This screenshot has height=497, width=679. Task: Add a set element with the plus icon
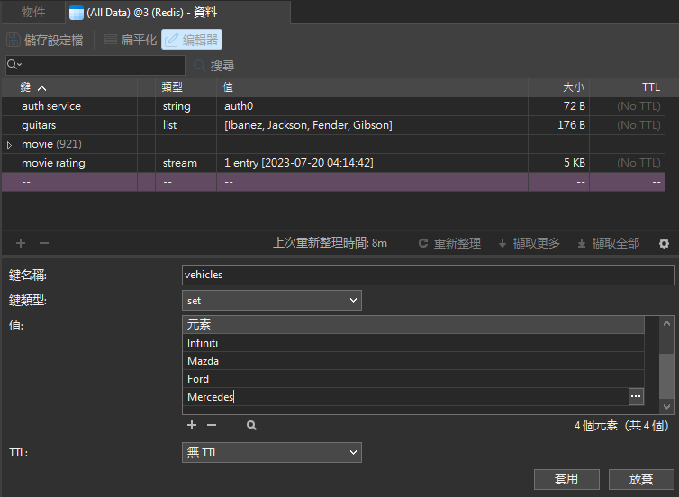[191, 425]
